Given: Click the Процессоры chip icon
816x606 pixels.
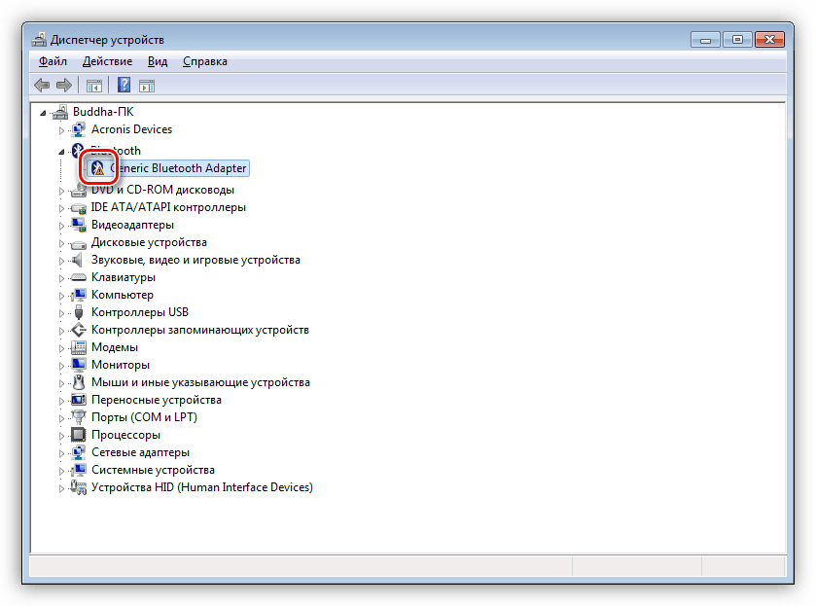Looking at the screenshot, I should coord(79,435).
